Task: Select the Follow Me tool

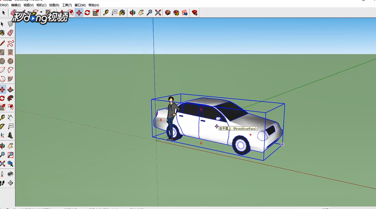Action: coord(10,98)
